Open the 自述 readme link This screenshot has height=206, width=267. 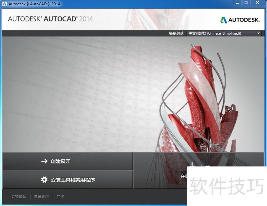[x=60, y=197]
